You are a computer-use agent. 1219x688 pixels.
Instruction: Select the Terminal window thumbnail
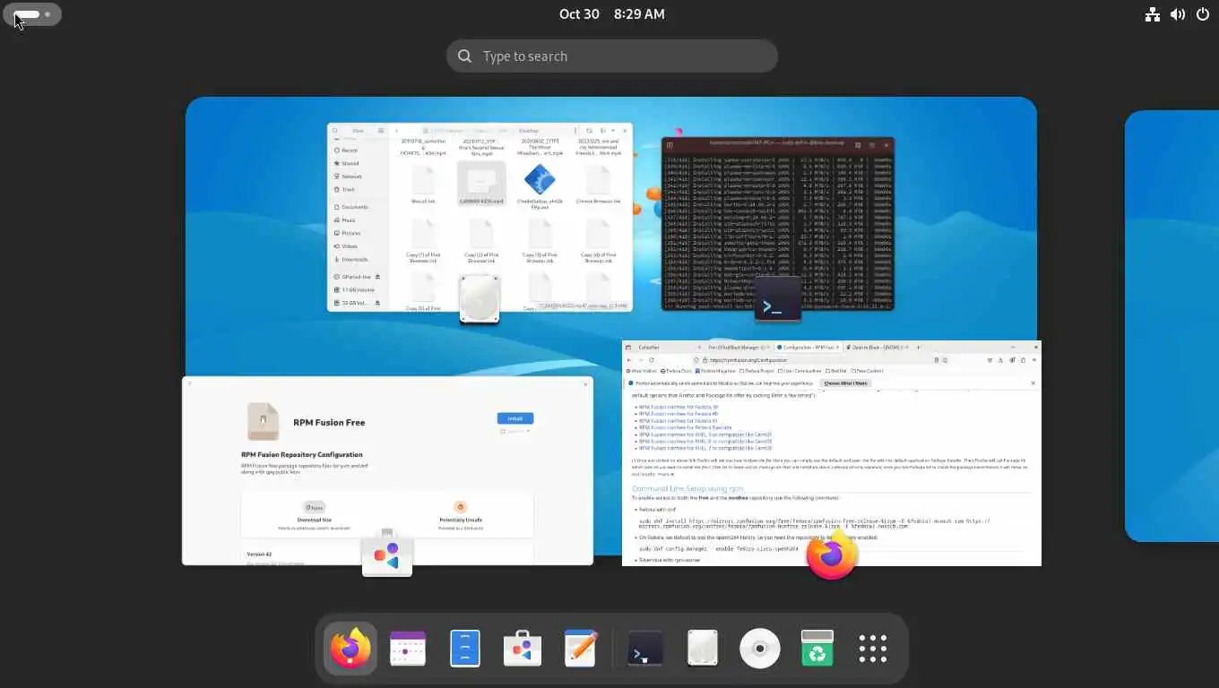(x=778, y=224)
